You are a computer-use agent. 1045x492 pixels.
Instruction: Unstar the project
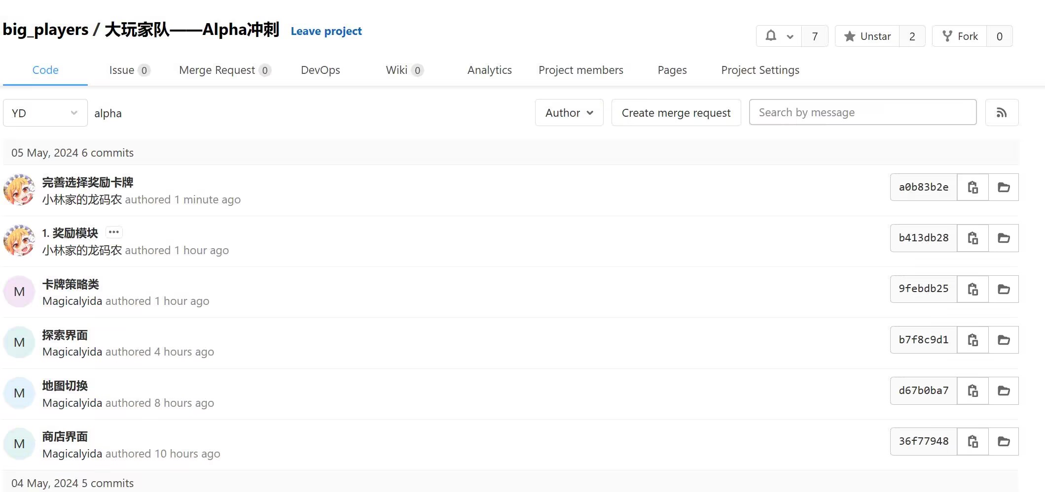pyautogui.click(x=867, y=36)
